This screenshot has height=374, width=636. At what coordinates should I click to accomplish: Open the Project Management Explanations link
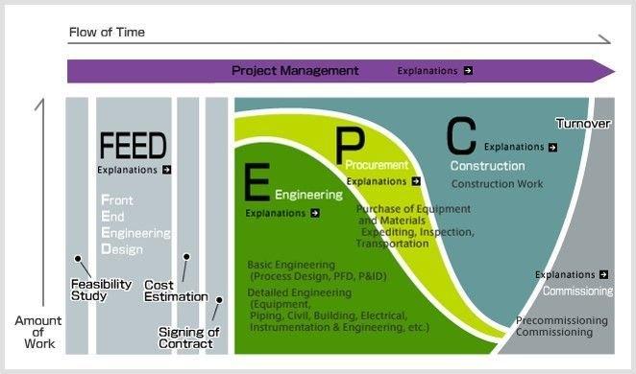[428, 70]
